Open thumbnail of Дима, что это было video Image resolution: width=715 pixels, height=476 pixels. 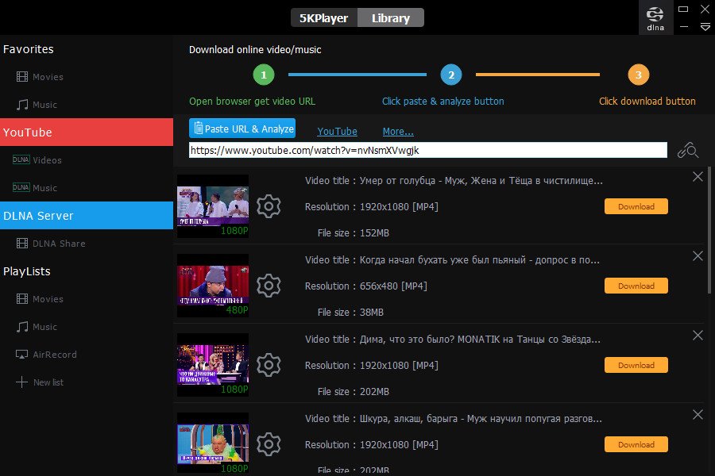(213, 365)
